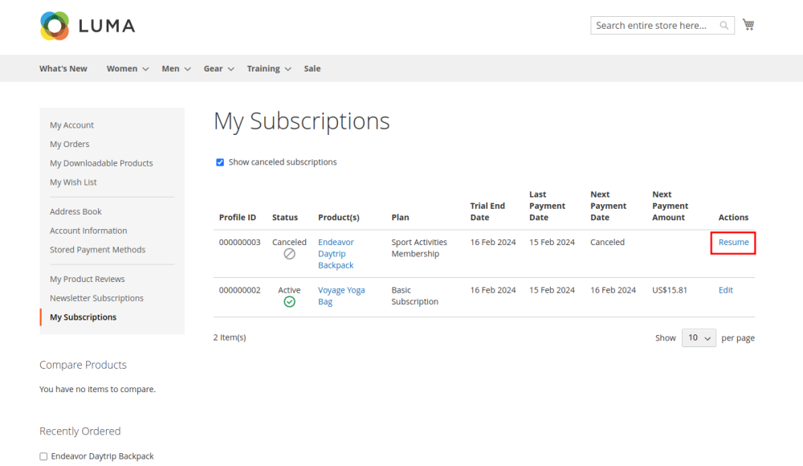Click the Next Payment Date column header

coord(608,206)
